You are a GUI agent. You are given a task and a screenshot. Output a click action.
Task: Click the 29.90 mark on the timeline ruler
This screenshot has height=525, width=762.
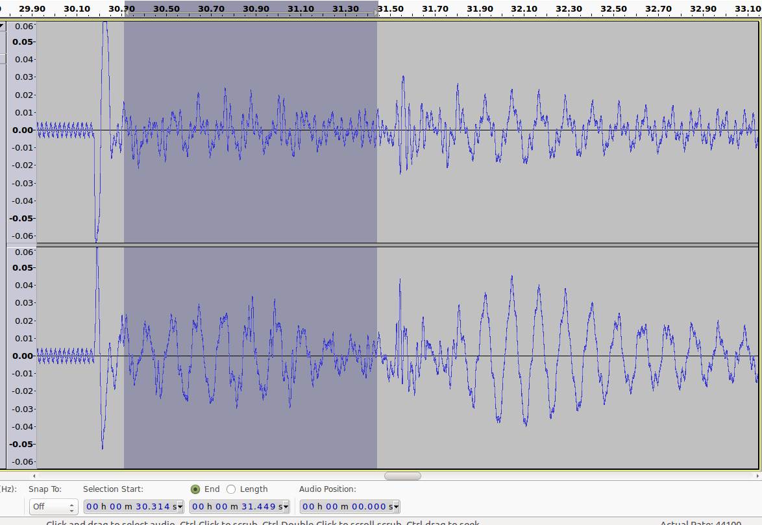click(x=32, y=9)
